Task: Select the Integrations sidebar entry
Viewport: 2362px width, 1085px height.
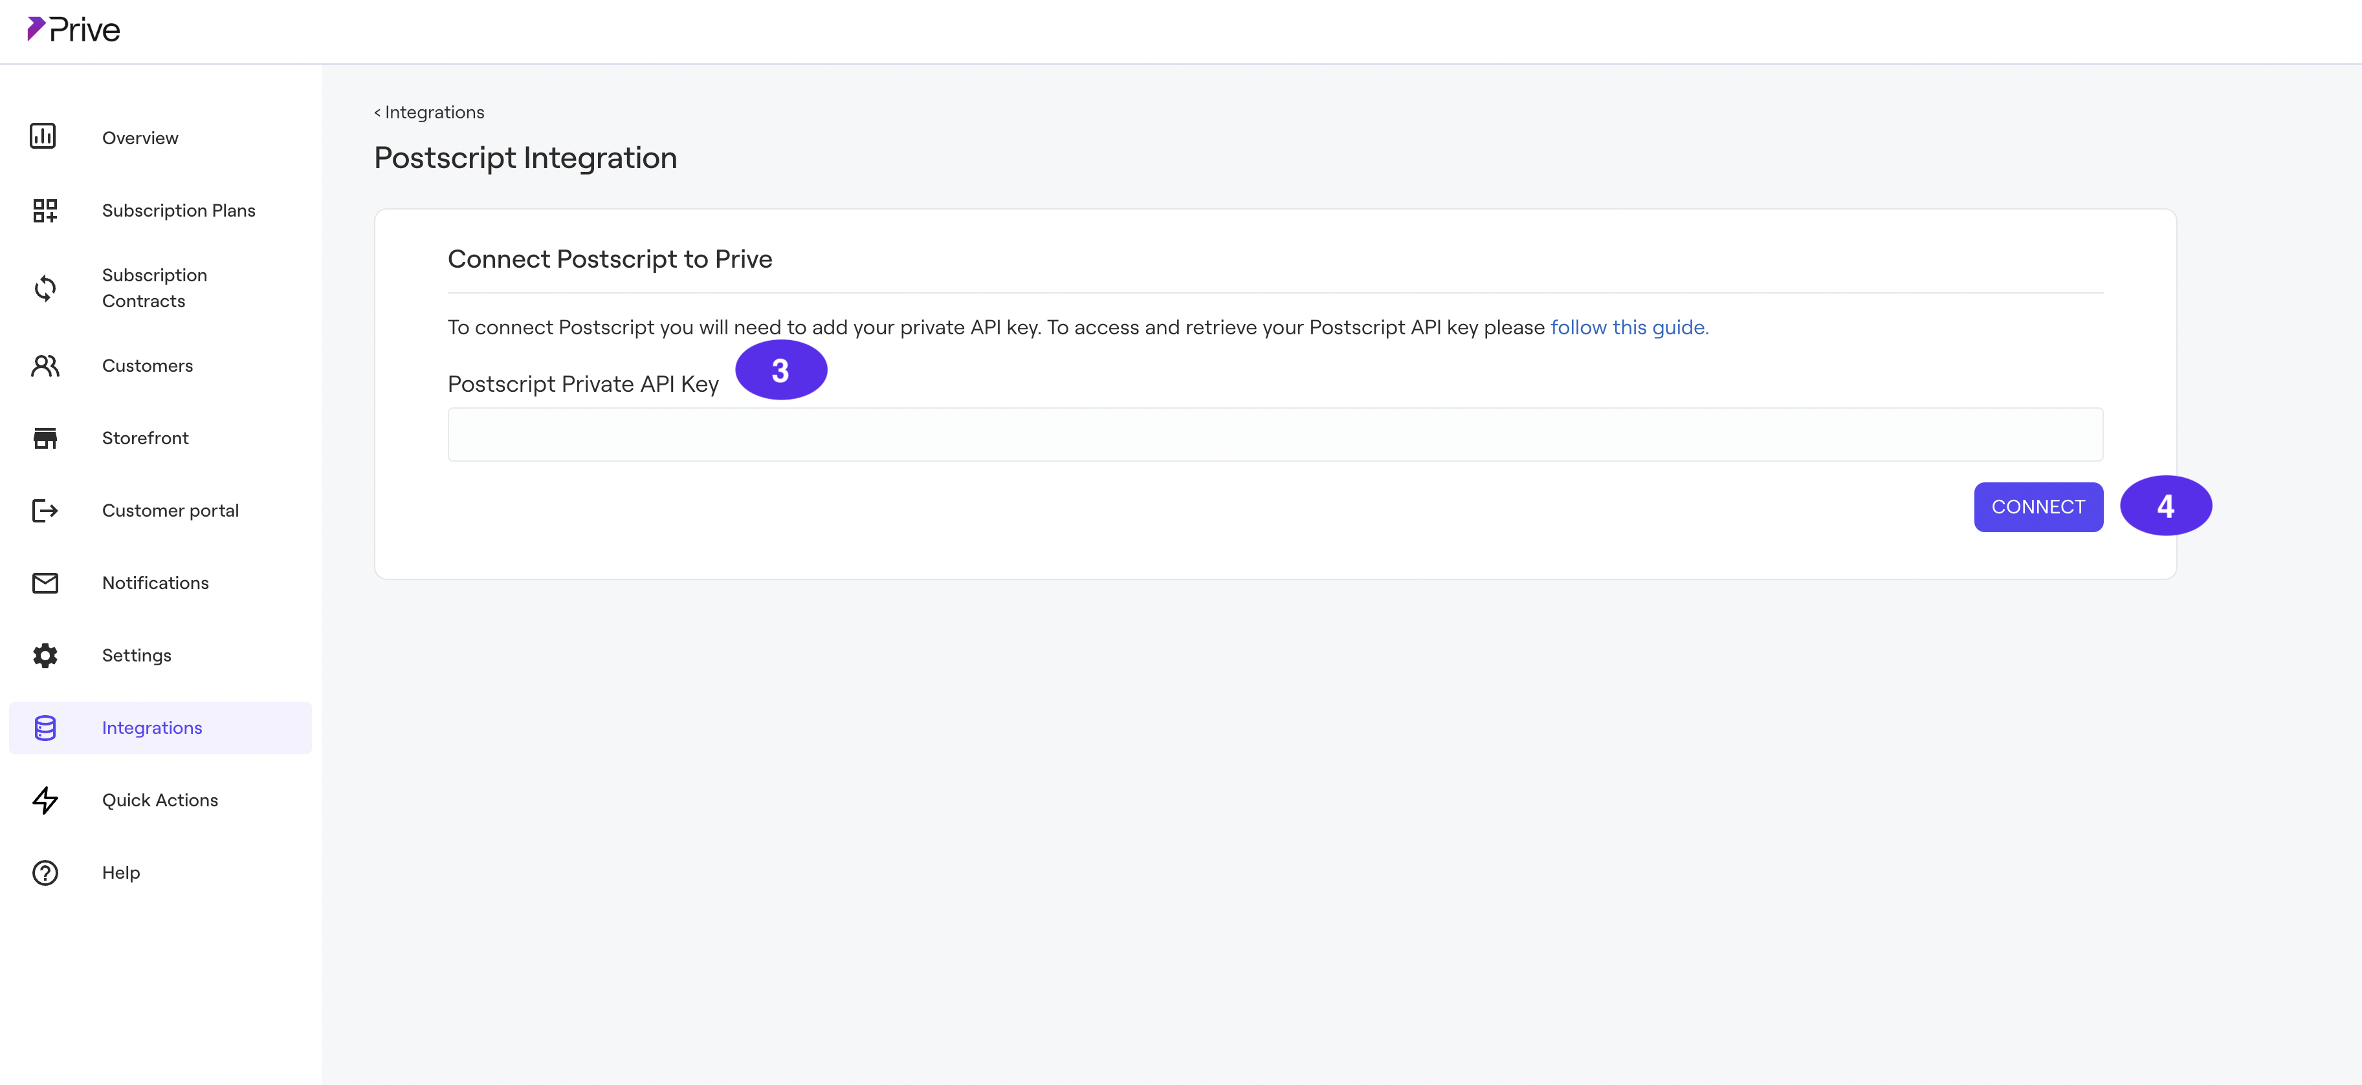Action: point(151,727)
